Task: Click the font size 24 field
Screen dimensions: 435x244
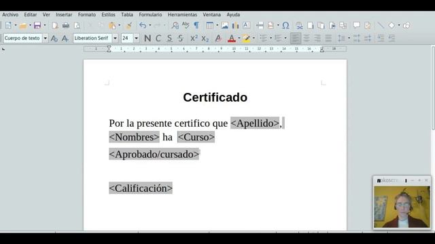Action: pyautogui.click(x=127, y=38)
